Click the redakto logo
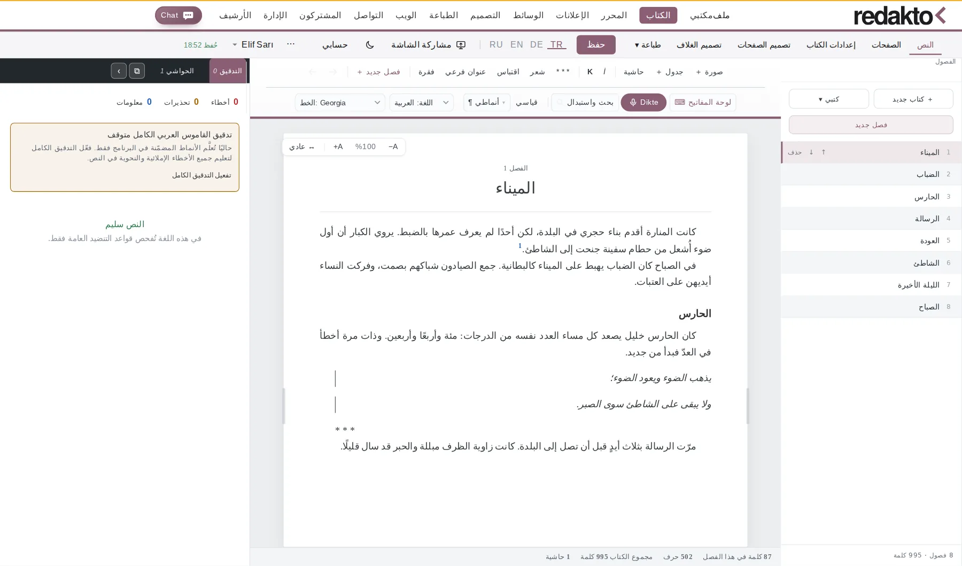Viewport: 962px width, 566px height. tap(899, 15)
